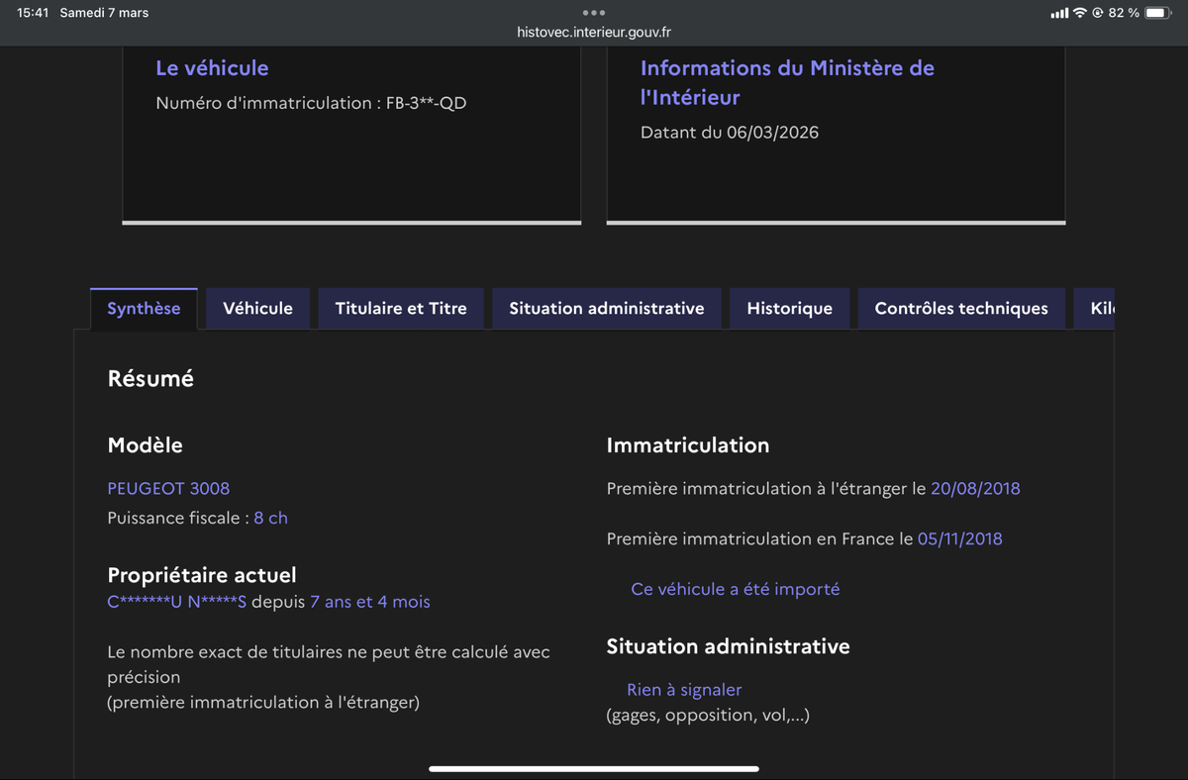Tap the histovec.interieur.gouv.fr address bar
Screen dimensions: 1188x780
point(594,33)
